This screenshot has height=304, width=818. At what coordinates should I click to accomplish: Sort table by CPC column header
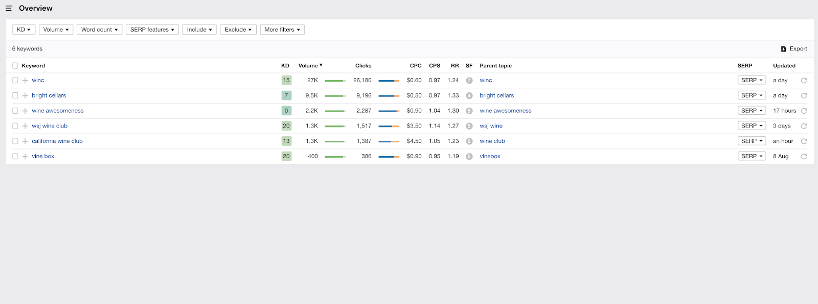(416, 66)
